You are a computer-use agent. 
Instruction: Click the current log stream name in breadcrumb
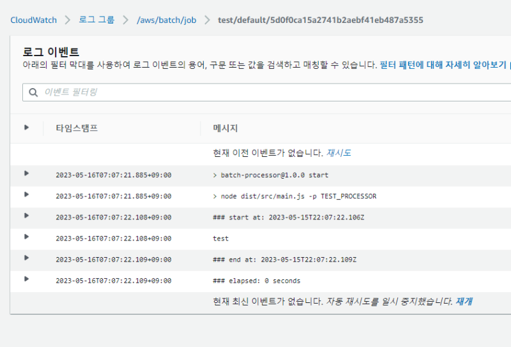point(321,20)
